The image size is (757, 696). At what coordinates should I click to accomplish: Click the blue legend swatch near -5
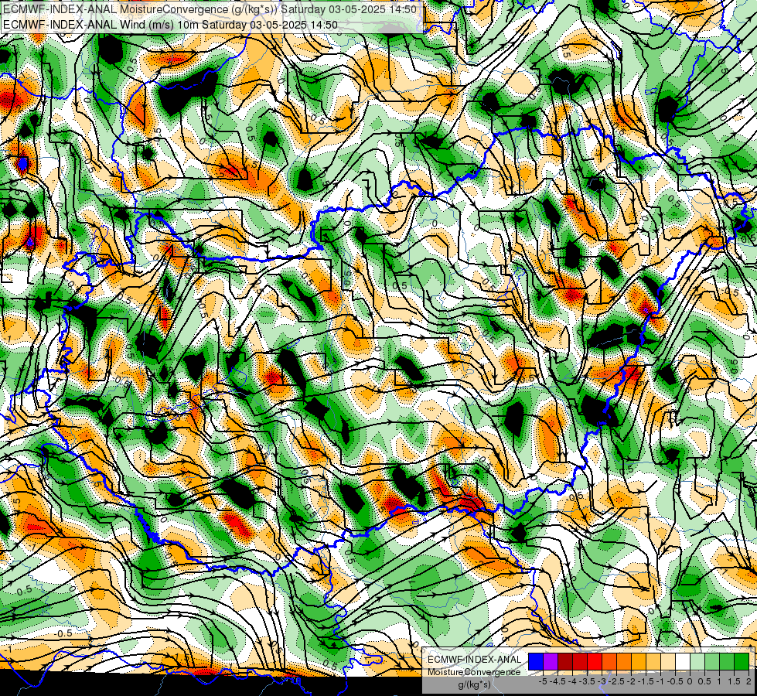pos(536,662)
